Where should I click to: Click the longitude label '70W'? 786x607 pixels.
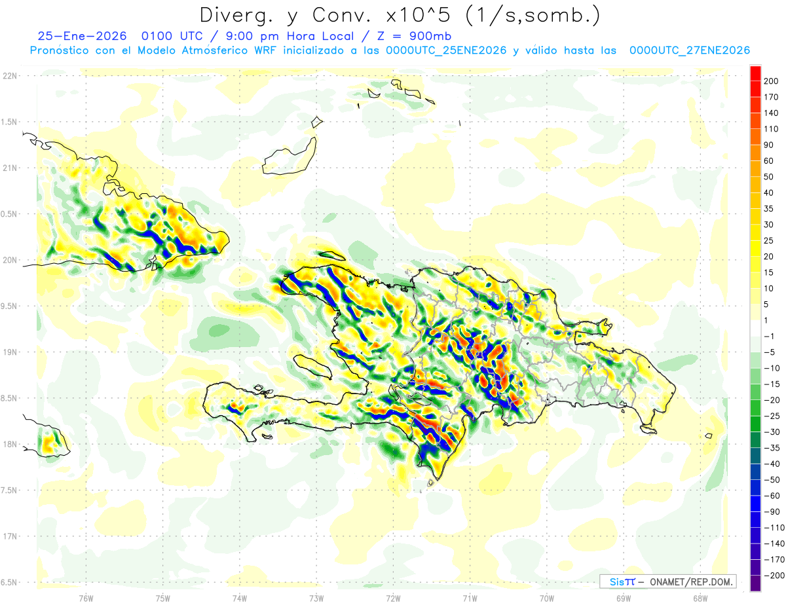[x=547, y=598]
